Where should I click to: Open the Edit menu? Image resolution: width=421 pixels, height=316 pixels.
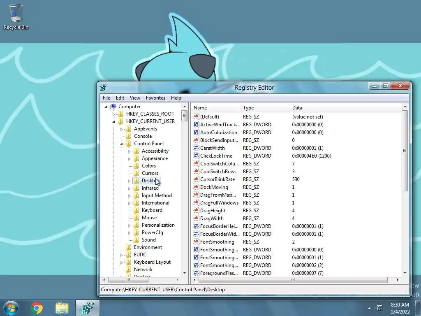(x=120, y=98)
